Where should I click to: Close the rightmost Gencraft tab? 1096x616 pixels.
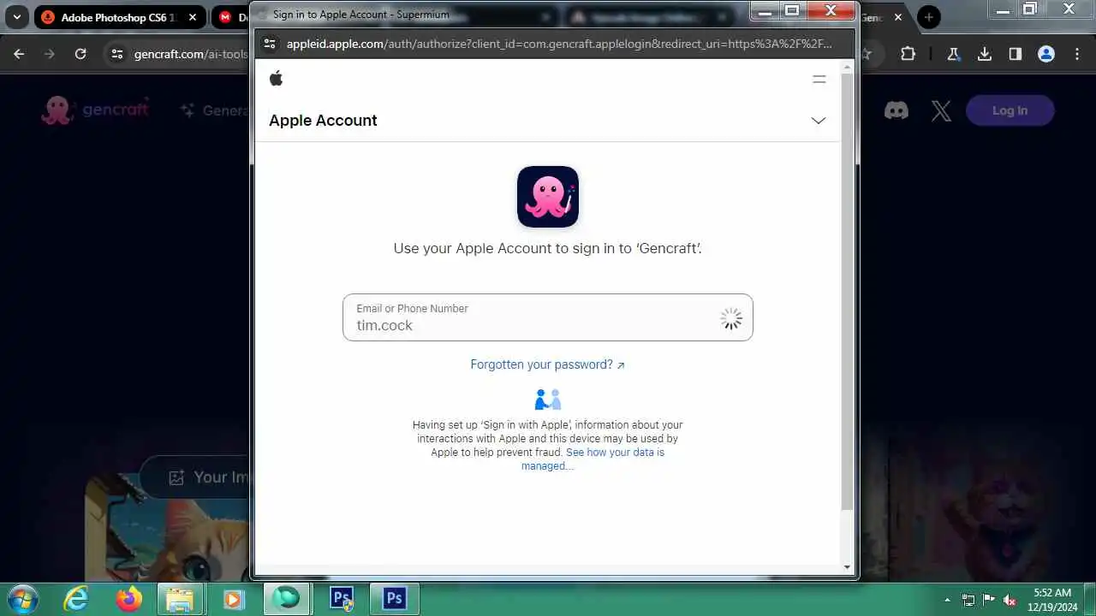898,17
